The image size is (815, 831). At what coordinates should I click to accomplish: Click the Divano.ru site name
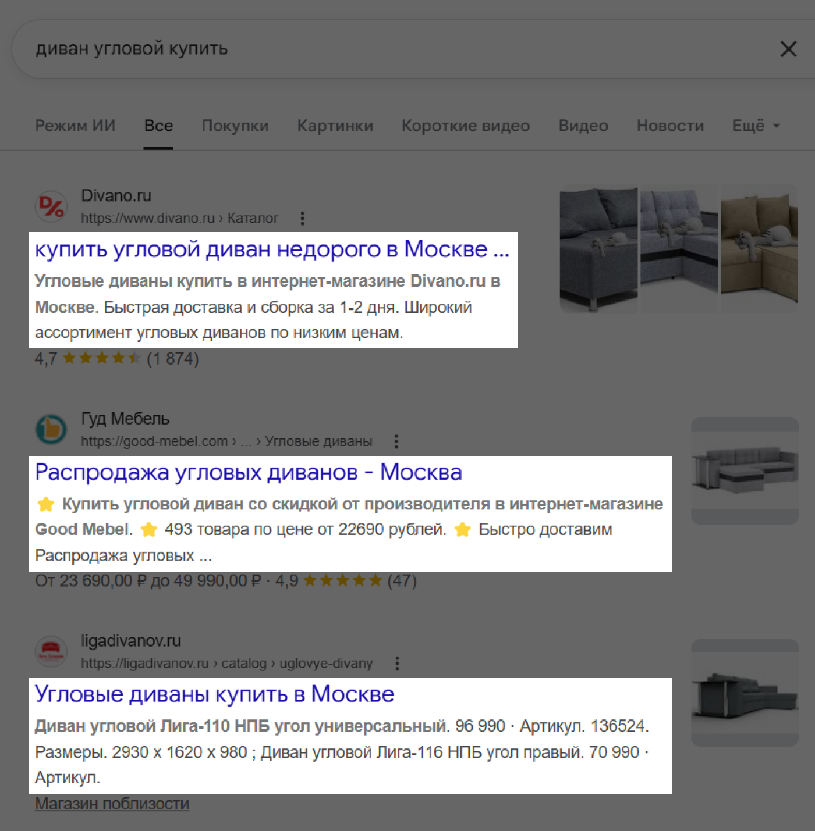point(116,196)
